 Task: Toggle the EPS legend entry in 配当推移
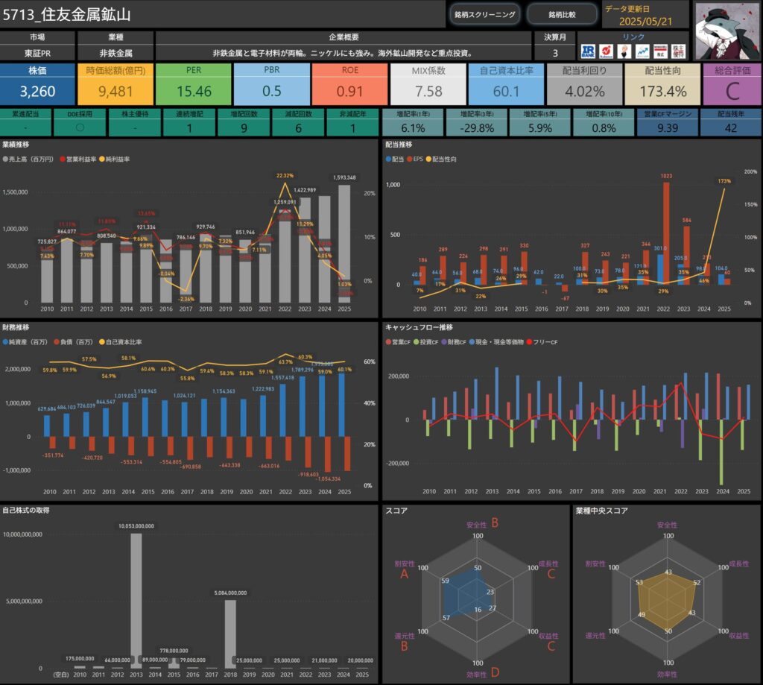pos(415,160)
